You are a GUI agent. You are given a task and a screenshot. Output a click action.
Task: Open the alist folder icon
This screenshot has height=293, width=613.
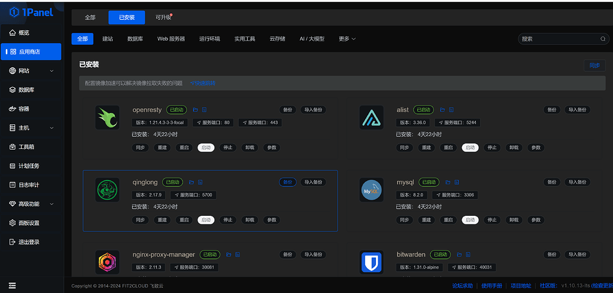(442, 110)
